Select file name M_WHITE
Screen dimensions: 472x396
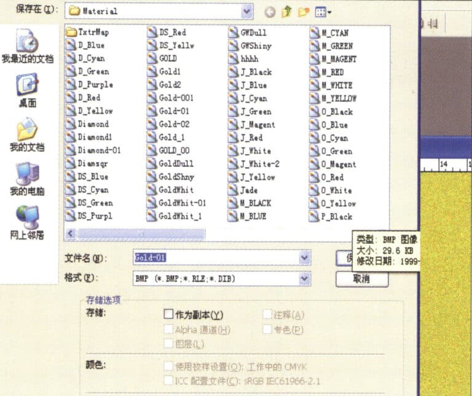click(x=337, y=85)
